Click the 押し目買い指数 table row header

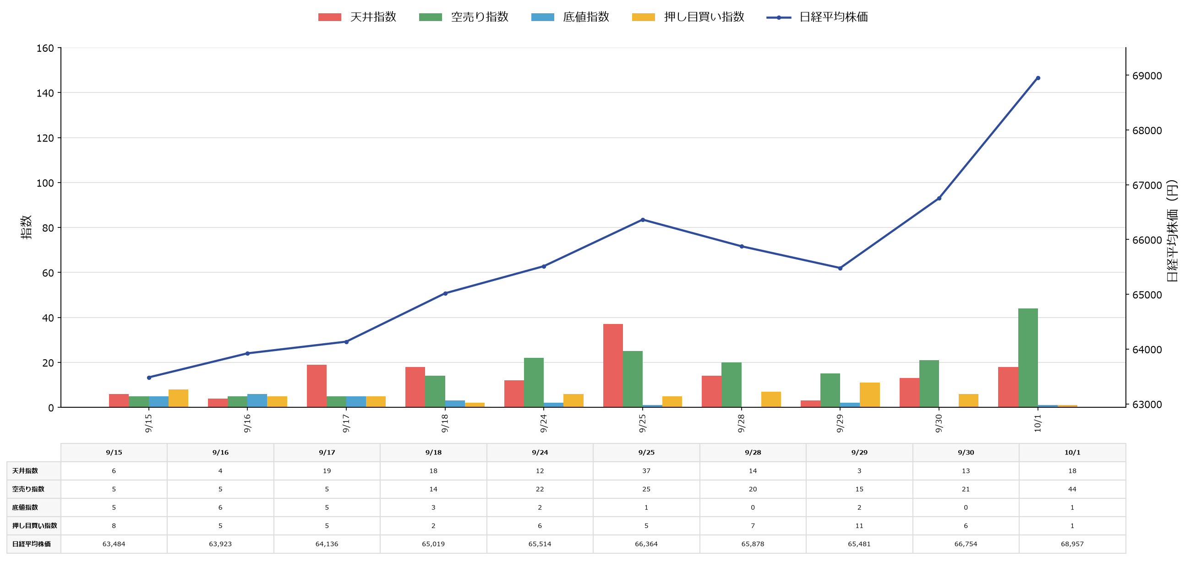(33, 526)
